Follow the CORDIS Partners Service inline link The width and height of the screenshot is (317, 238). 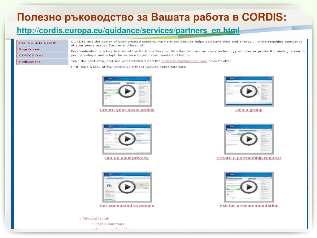coord(185,61)
